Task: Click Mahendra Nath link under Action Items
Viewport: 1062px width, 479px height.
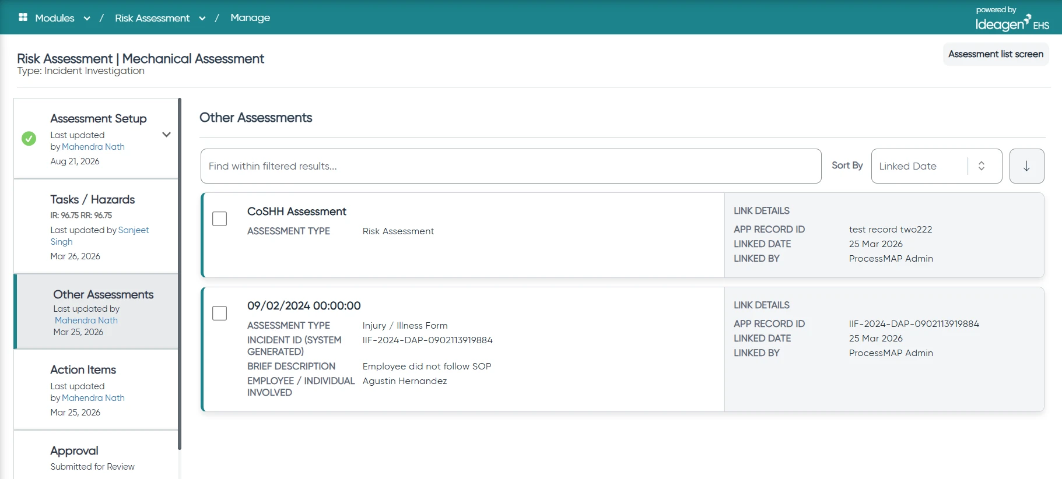Action: tap(93, 398)
